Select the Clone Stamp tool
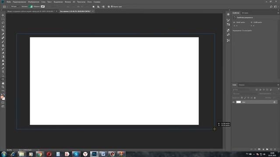This screenshot has width=280, height=157. coord(3,45)
